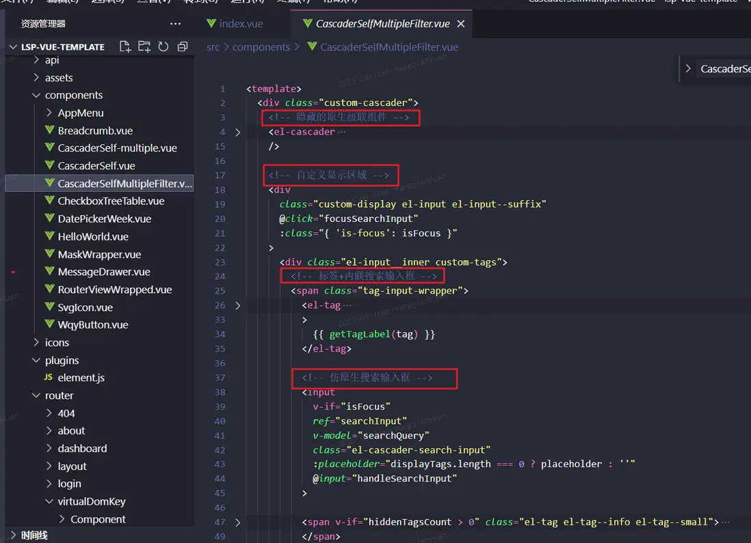The image size is (751, 543).
Task: Select the CascaderSelfMultipleFilter.vue editor tab
Action: coord(382,24)
